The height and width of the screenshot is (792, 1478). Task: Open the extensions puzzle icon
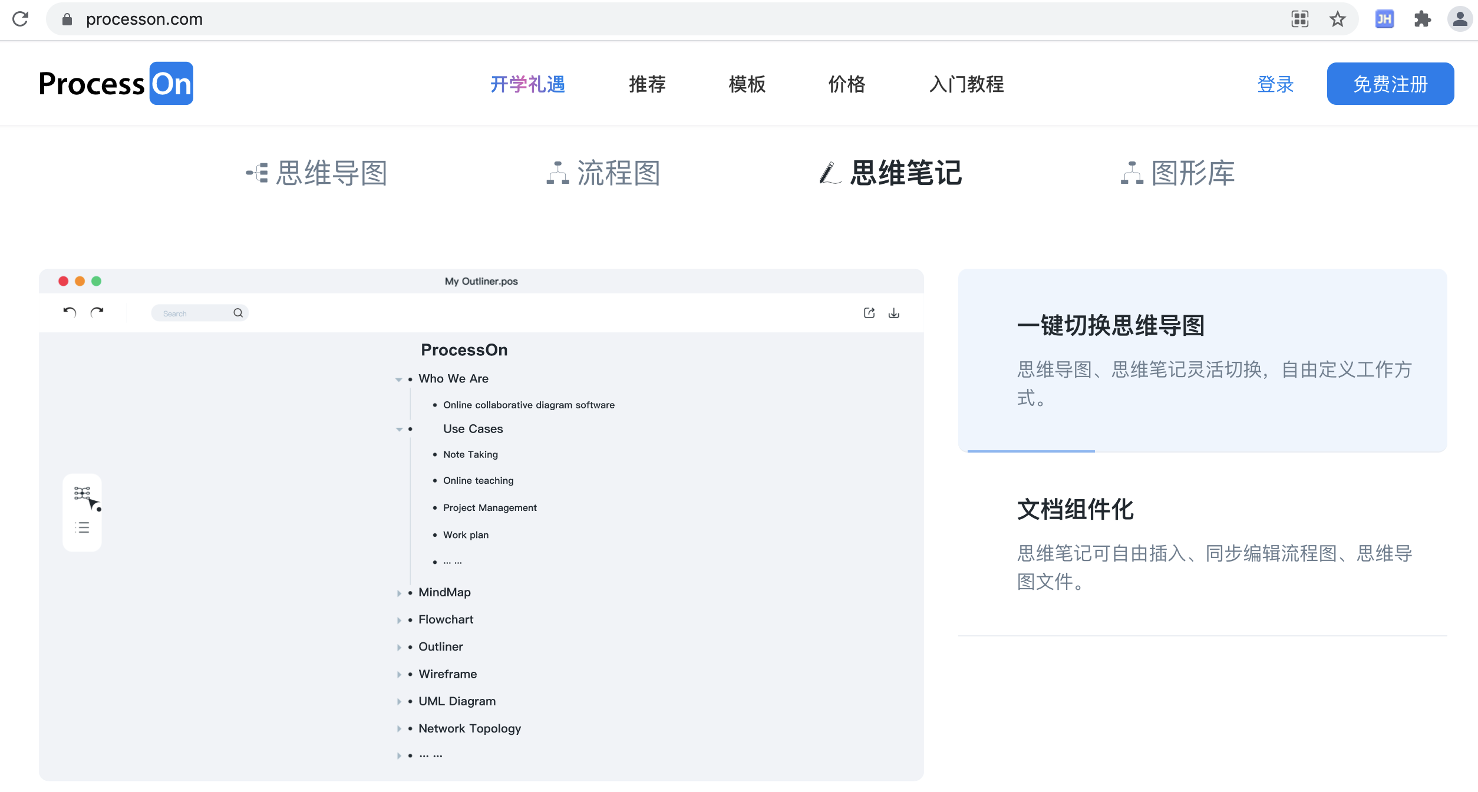[x=1423, y=19]
